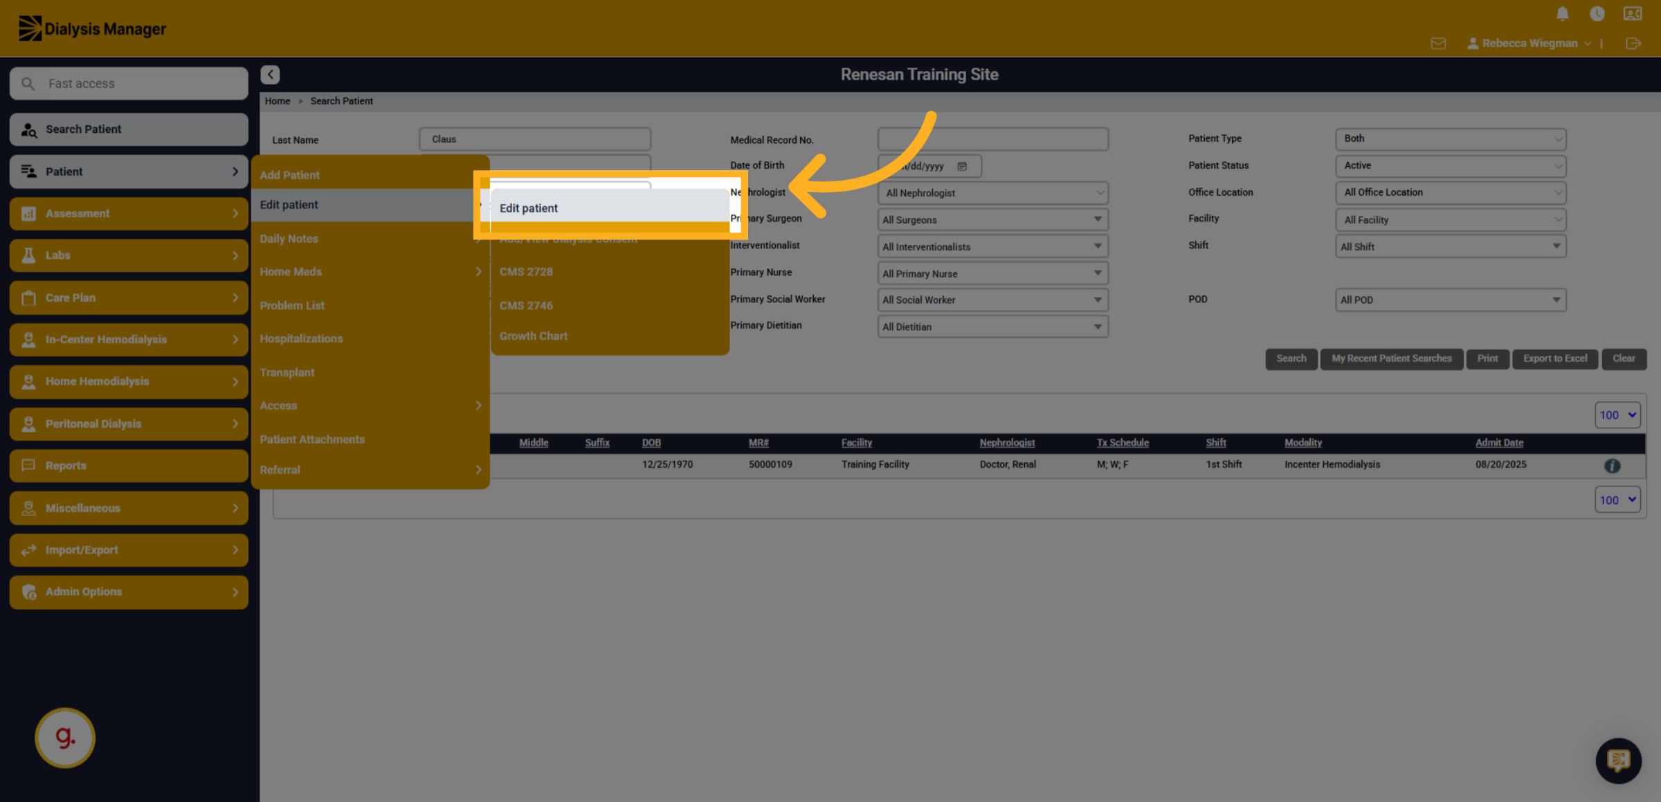Click the Clear button
Screen dimensions: 1661x802
[x=1624, y=359]
